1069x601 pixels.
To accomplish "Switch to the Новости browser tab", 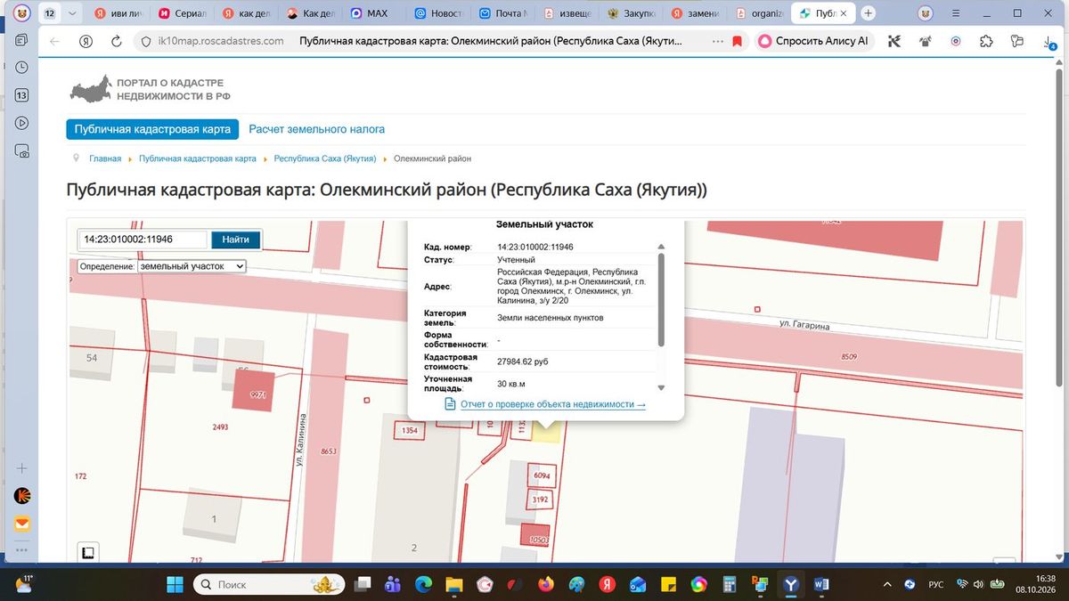I will point(438,13).
